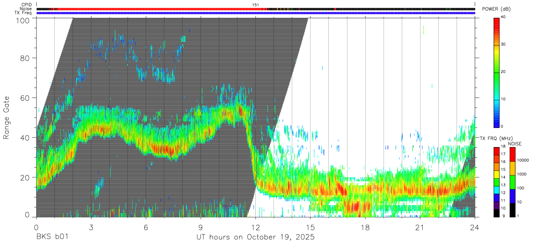This screenshot has width=534, height=246.
Task: Click the CPID label at top left
Action: (x=27, y=5)
